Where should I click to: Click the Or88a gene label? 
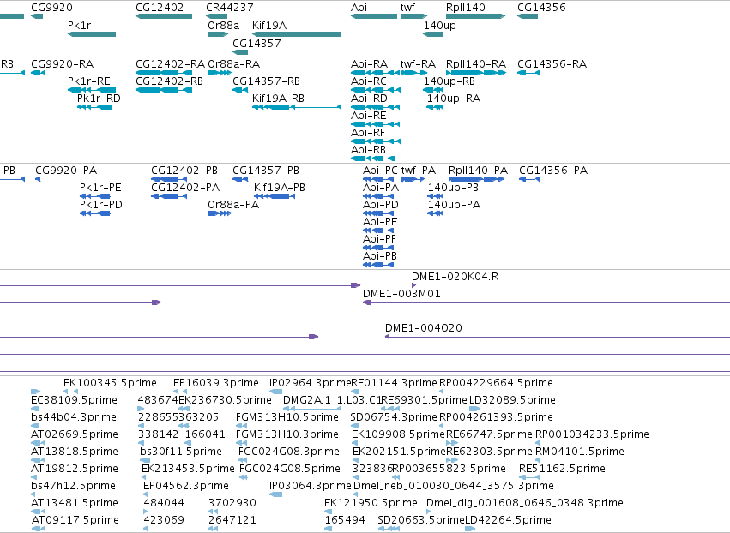224,25
